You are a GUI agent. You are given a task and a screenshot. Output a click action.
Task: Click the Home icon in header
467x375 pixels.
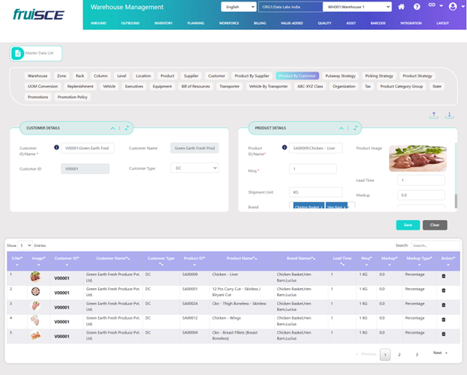[402, 7]
